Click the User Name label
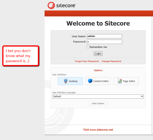Screen dimensions: 153x140 (79, 36)
